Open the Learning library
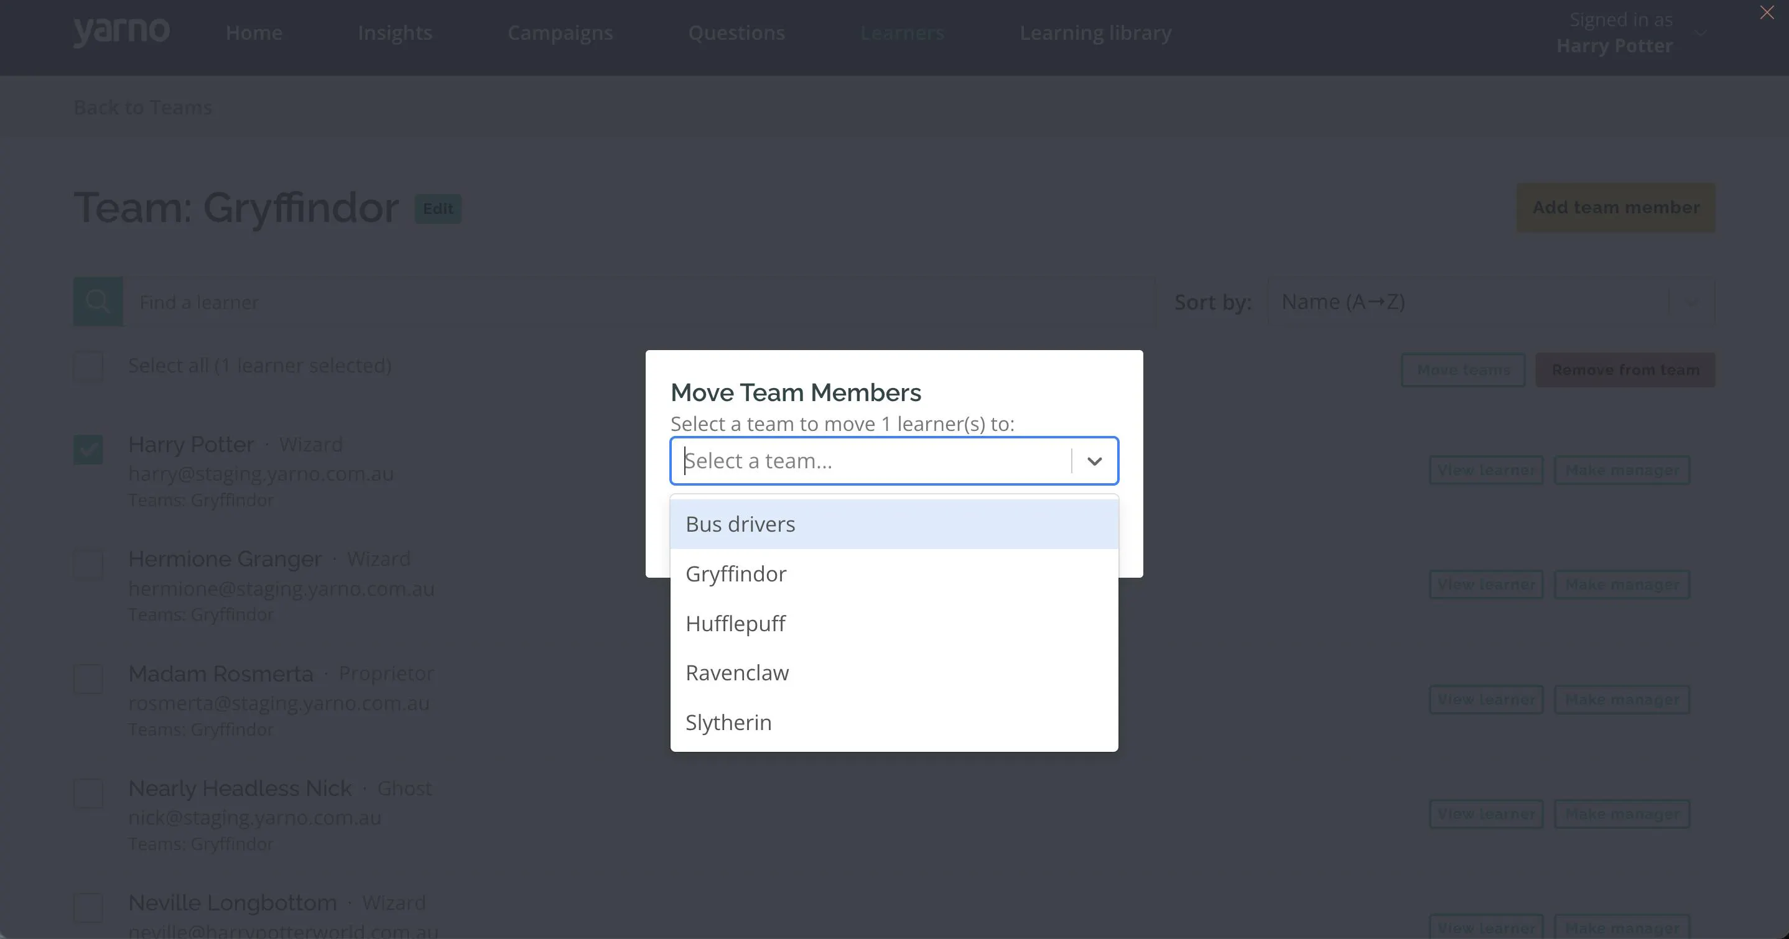Image resolution: width=1789 pixels, height=939 pixels. [1095, 32]
